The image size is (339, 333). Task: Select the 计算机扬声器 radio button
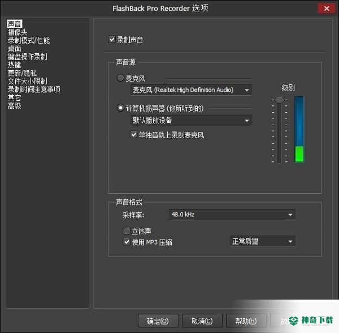point(120,108)
